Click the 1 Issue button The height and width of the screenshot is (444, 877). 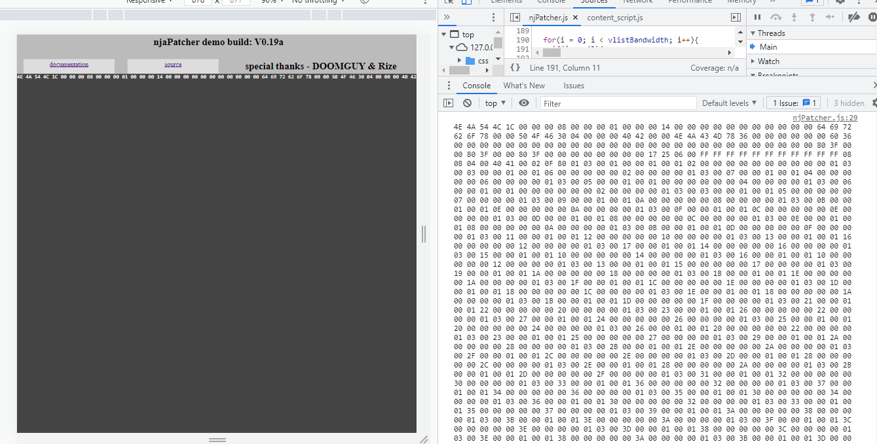[x=793, y=103]
